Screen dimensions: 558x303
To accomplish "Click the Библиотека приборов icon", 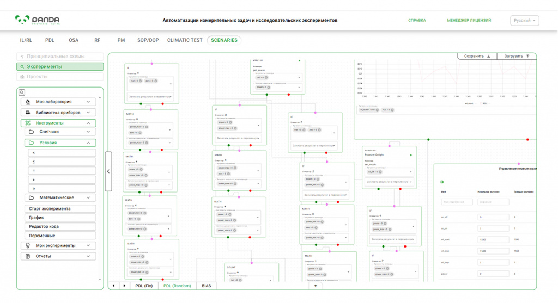I will (x=28, y=112).
